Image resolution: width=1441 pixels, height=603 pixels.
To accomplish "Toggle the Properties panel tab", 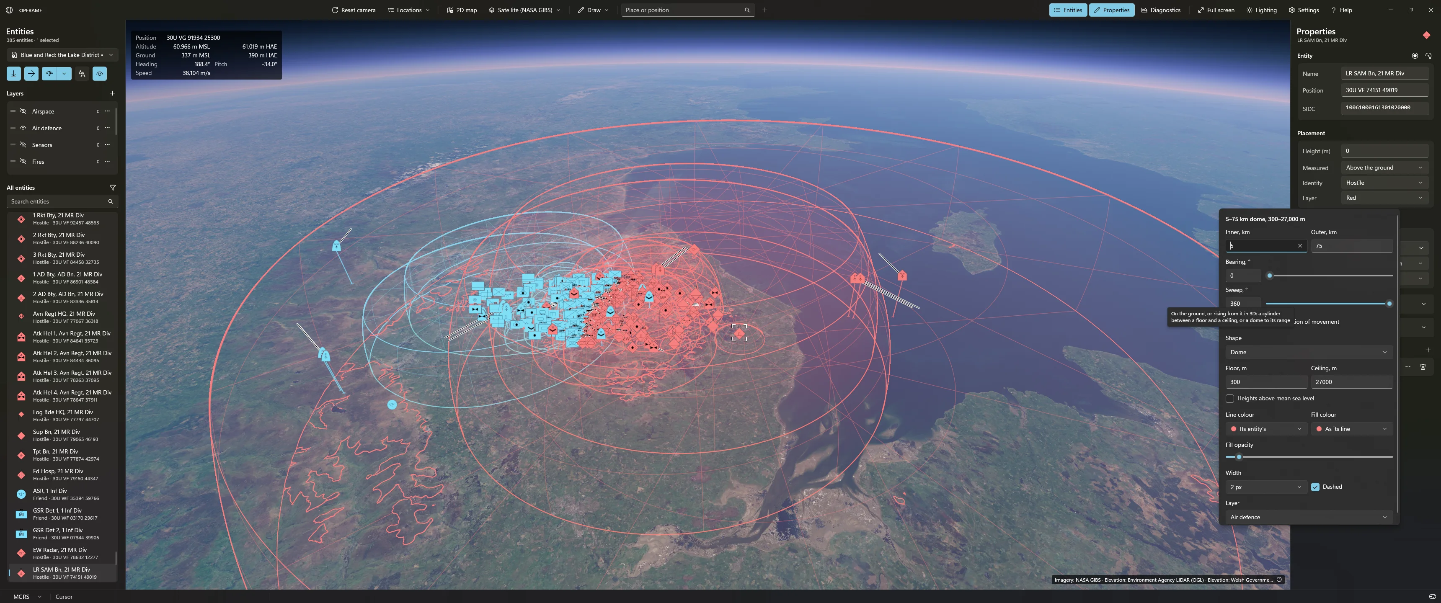I will click(1111, 10).
